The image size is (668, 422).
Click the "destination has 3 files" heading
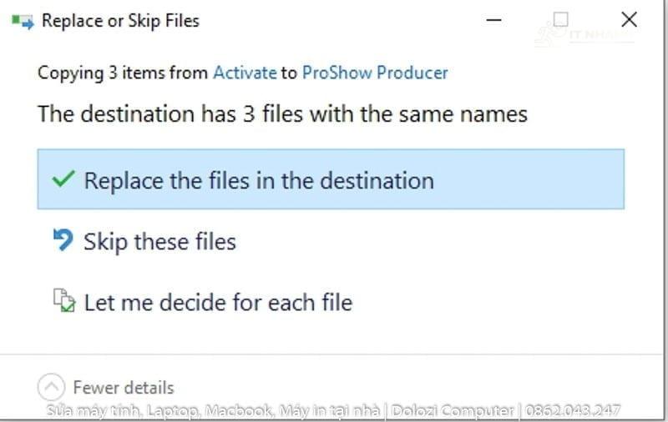282,113
